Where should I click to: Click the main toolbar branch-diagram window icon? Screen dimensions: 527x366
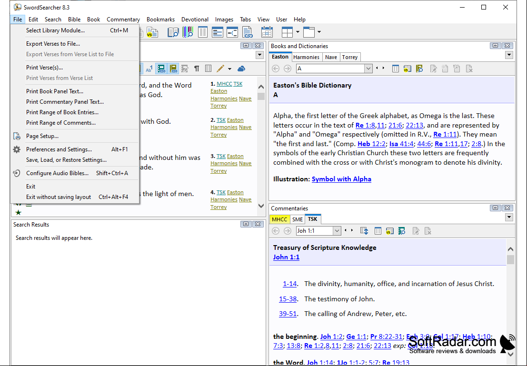click(x=232, y=32)
